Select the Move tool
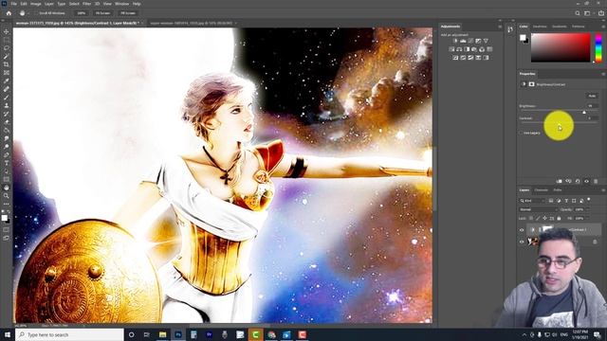This screenshot has height=341, width=607. (7, 31)
